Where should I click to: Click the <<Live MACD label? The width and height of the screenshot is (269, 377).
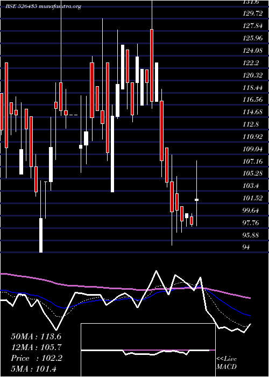point(226,363)
